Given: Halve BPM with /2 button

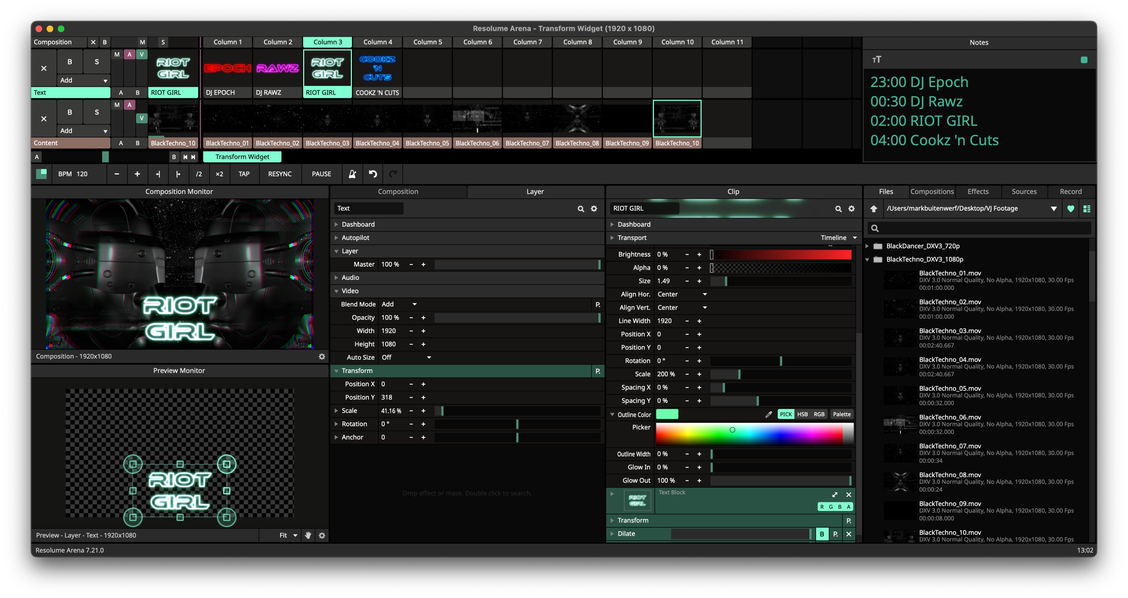Looking at the screenshot, I should click(199, 174).
